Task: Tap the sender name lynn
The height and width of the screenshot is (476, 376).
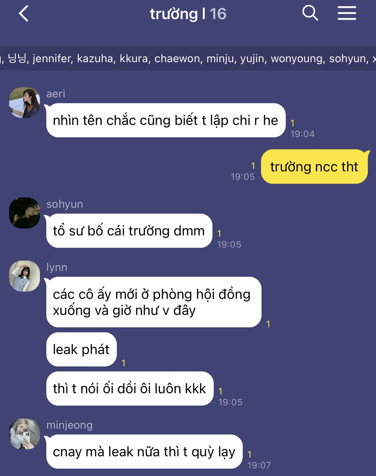Action: click(x=57, y=267)
